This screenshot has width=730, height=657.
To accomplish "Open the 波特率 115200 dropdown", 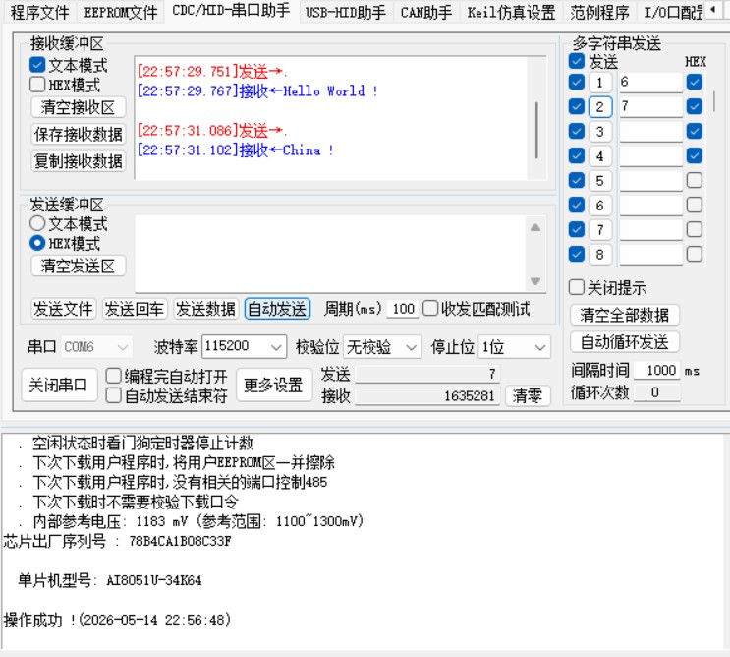I will tap(244, 347).
